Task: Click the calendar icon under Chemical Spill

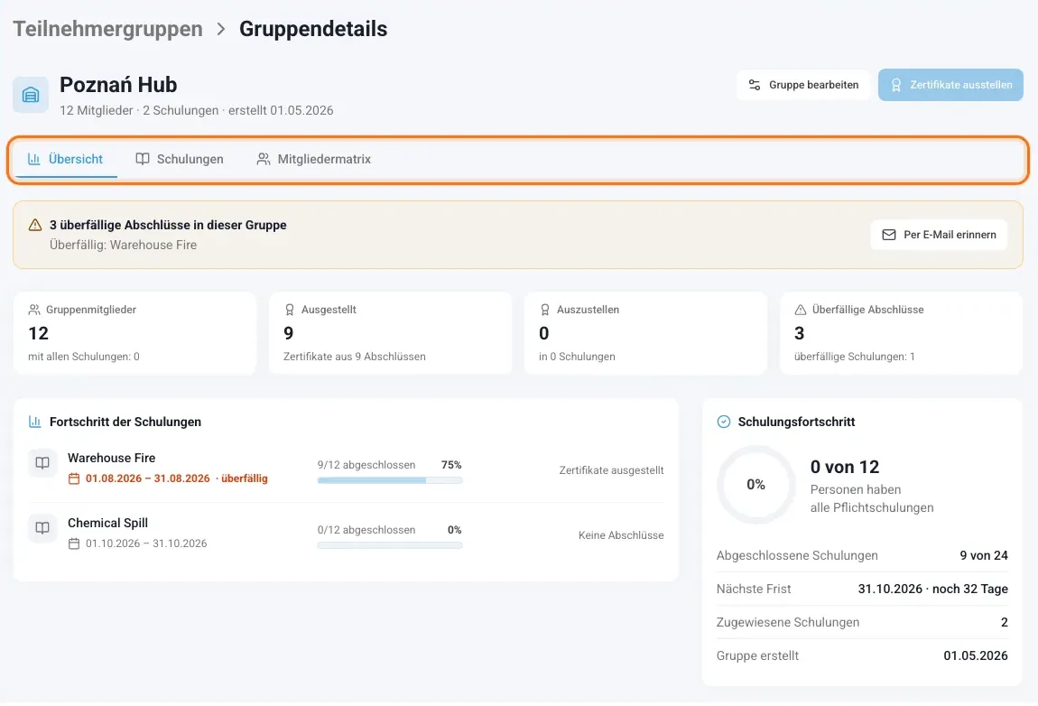Action: [74, 543]
